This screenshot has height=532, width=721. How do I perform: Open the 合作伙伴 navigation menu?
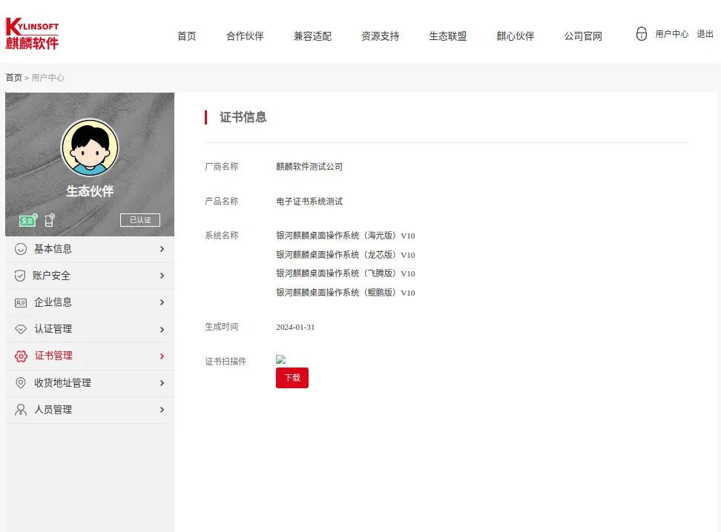click(x=245, y=36)
